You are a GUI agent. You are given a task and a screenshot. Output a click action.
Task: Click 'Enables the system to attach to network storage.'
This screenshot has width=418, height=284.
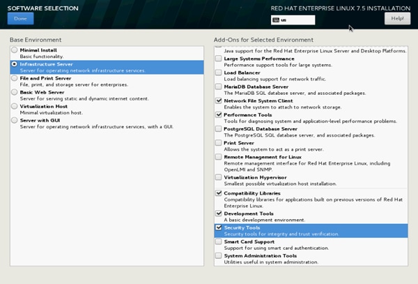point(283,107)
